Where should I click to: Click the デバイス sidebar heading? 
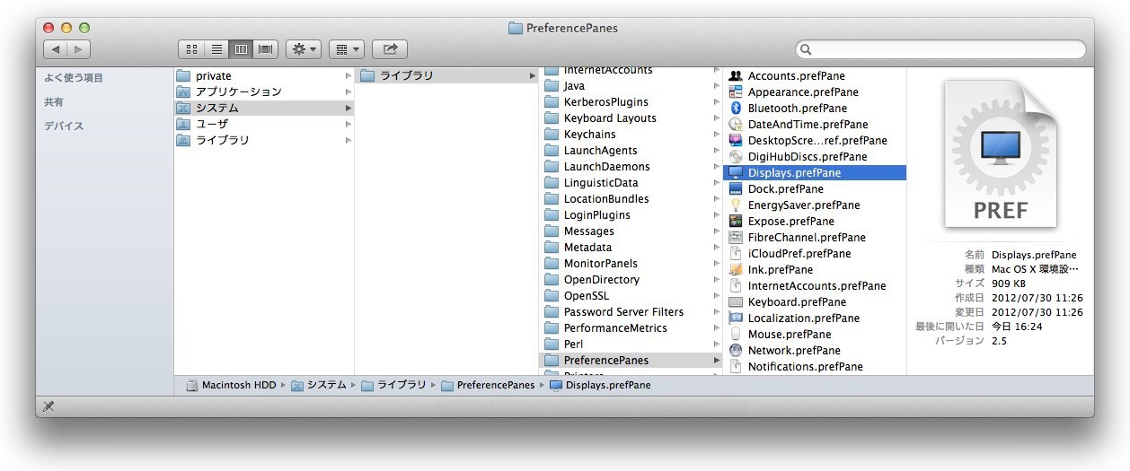coord(64,126)
